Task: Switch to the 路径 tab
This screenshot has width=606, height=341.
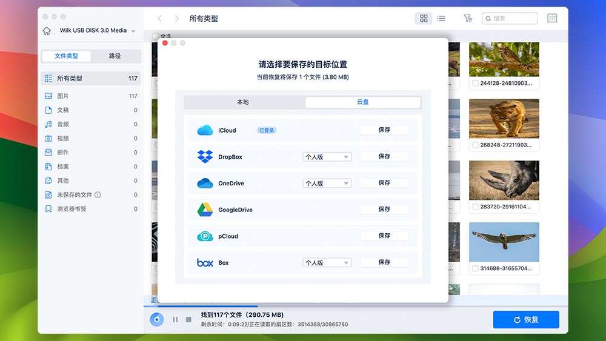Action: [115, 56]
